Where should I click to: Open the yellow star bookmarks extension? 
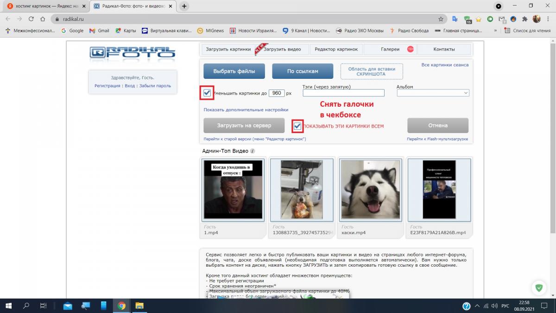[x=479, y=19]
